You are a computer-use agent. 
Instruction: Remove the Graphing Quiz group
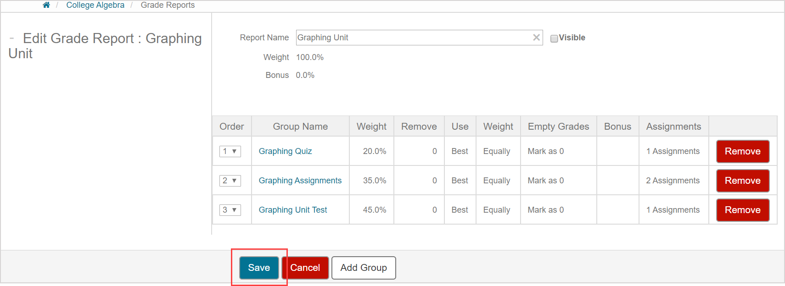[742, 151]
